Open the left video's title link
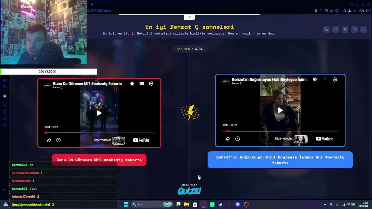 (x=87, y=84)
